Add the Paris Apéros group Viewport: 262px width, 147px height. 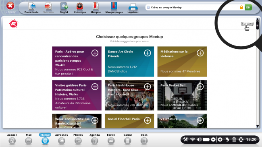pos(95,53)
